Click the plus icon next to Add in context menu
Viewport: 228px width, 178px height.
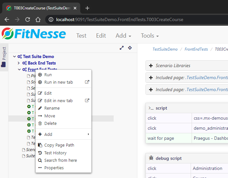[x=40, y=134]
